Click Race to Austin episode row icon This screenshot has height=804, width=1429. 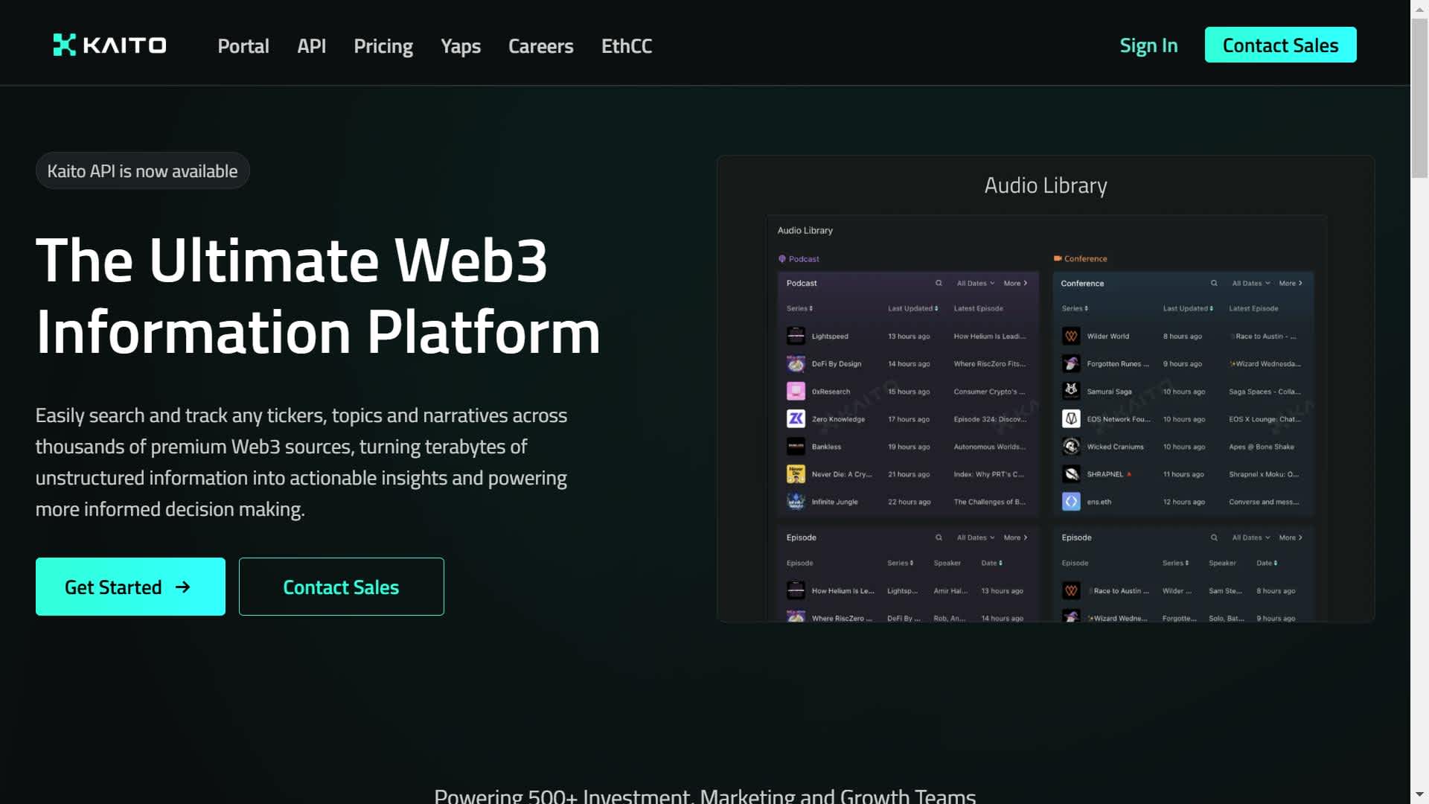pos(1071,590)
